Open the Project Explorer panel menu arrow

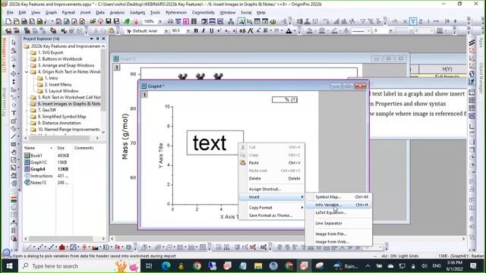pos(91,39)
